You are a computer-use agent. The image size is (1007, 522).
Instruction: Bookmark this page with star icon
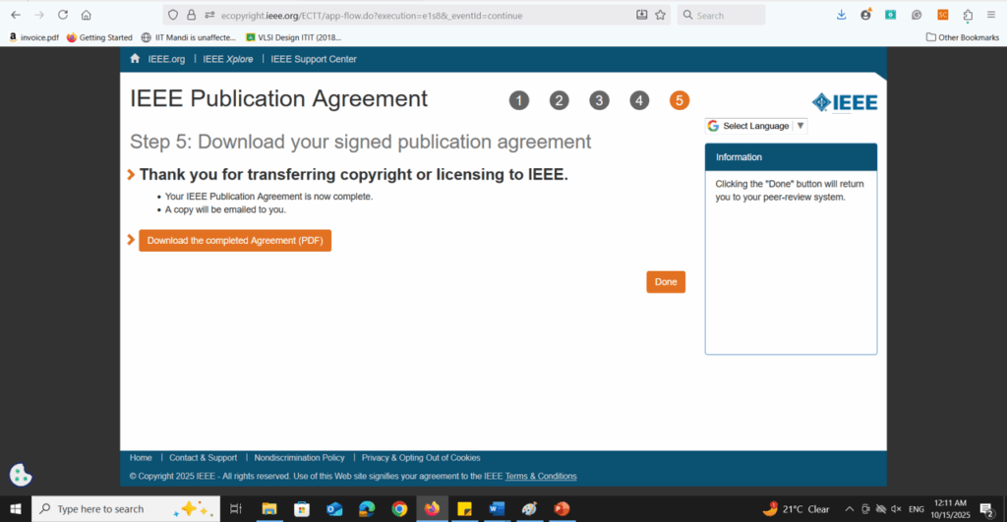[x=660, y=15]
